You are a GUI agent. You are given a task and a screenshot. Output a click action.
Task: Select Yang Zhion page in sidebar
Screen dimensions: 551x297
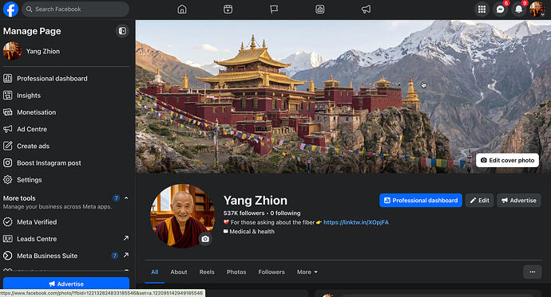66,51
